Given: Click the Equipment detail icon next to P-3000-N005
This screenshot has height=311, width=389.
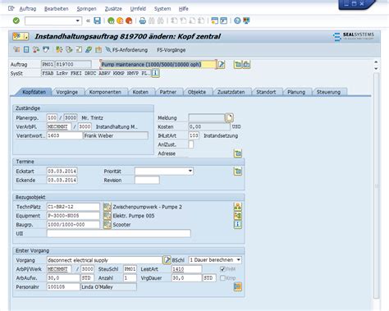Looking at the screenshot, I should click(x=108, y=216).
